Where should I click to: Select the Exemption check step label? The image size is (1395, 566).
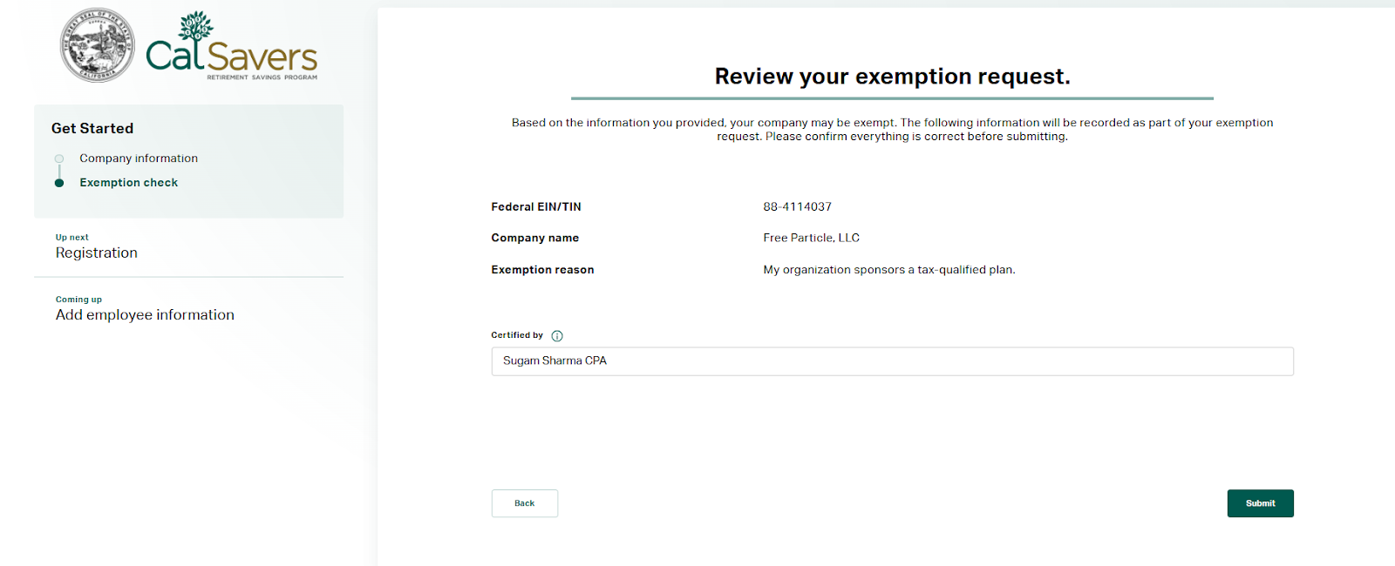pos(128,183)
